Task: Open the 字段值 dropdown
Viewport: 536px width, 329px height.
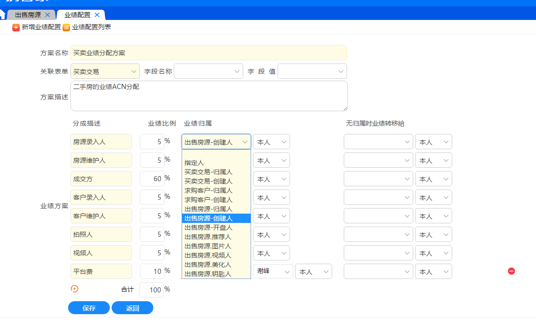Action: [x=312, y=71]
